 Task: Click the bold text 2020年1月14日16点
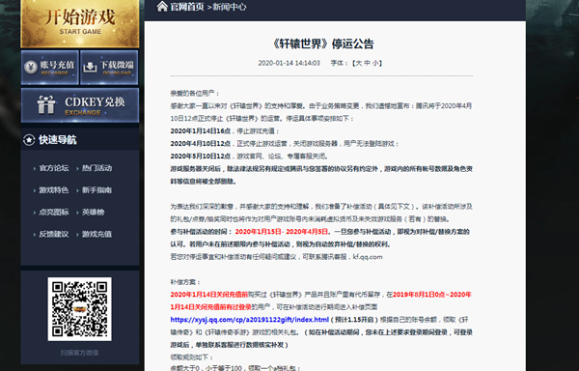pos(201,131)
